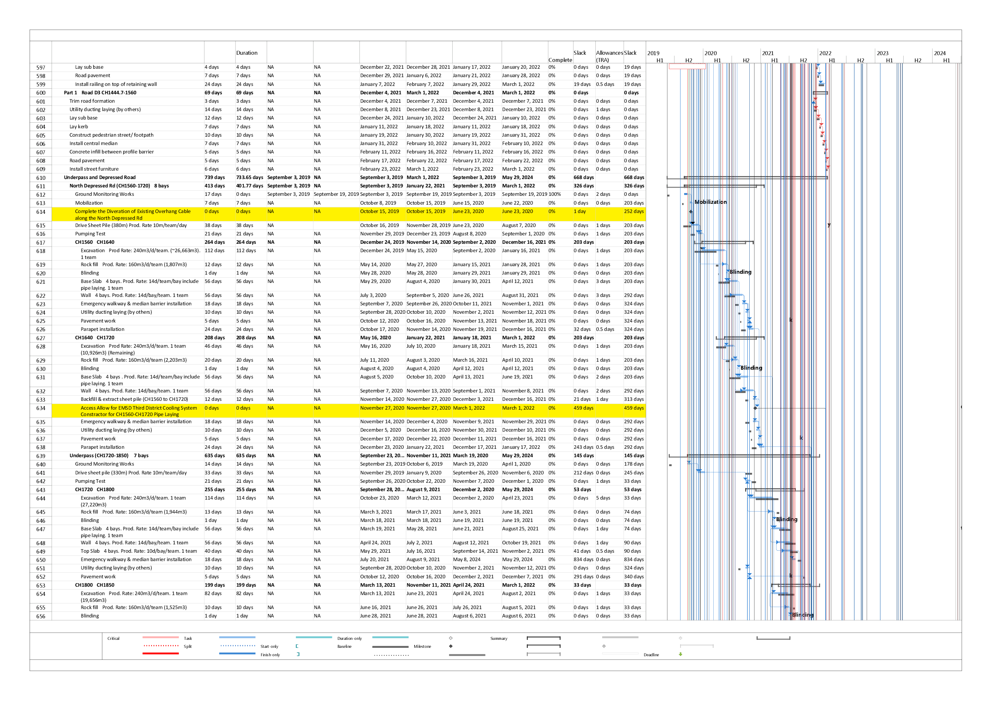
Task: Click task 'Backfill & extract sheet pile (CH1560 to CH1720)'
Action: pyautogui.click(x=134, y=400)
